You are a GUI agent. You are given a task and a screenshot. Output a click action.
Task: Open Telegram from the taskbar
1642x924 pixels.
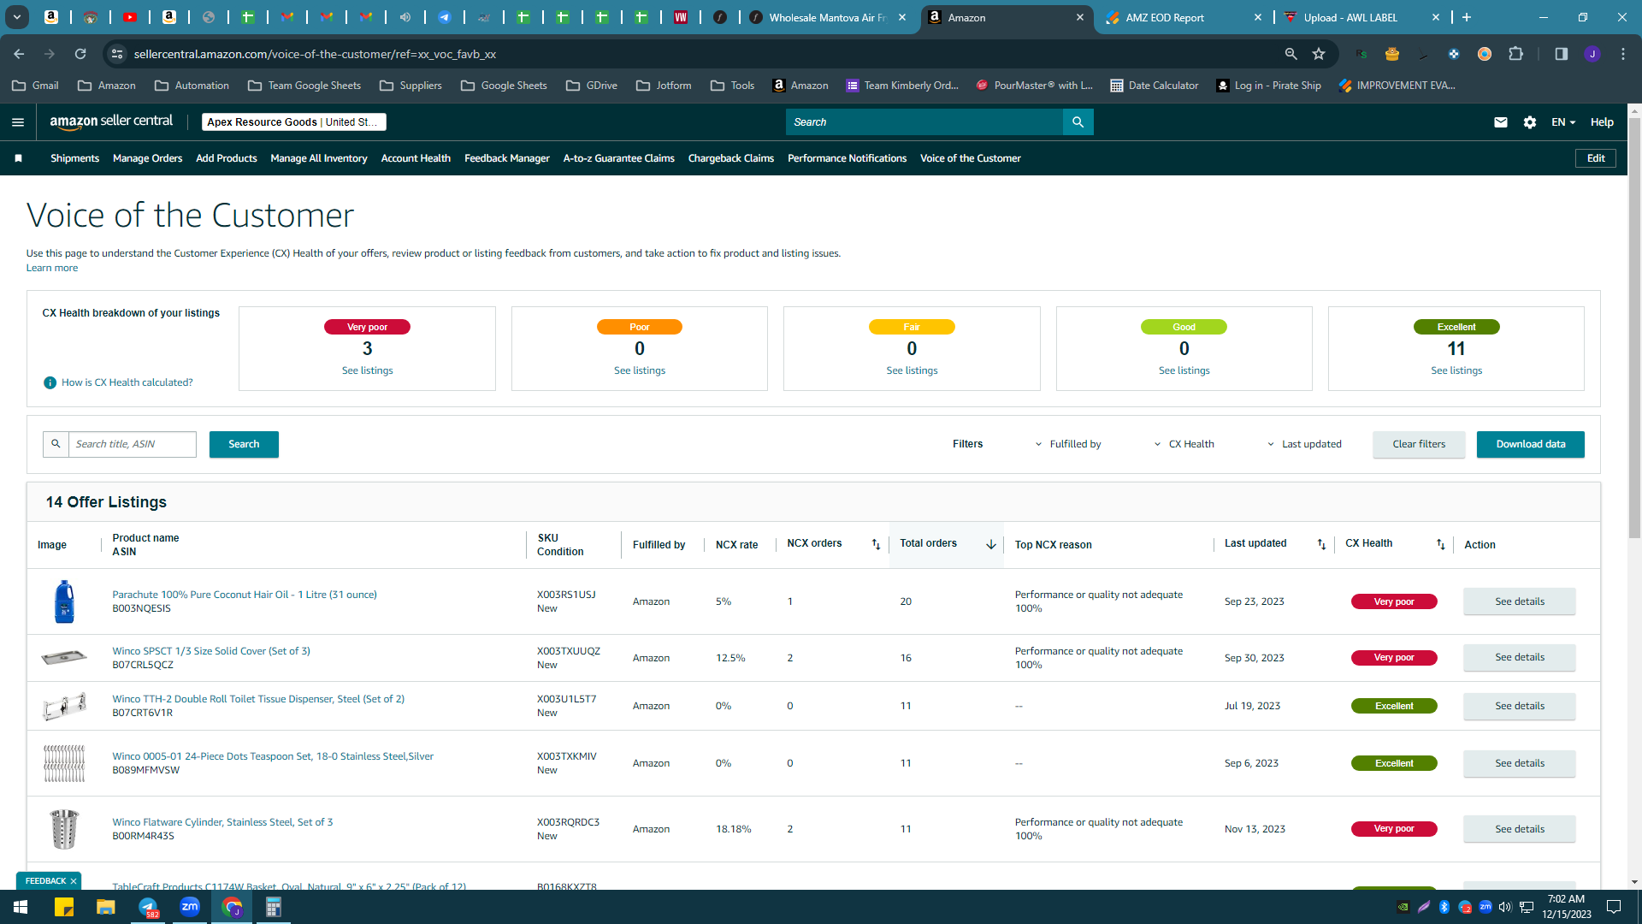pyautogui.click(x=148, y=907)
